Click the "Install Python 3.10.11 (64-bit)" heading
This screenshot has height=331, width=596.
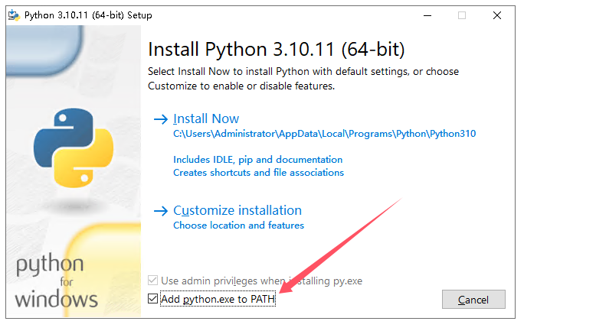[276, 50]
